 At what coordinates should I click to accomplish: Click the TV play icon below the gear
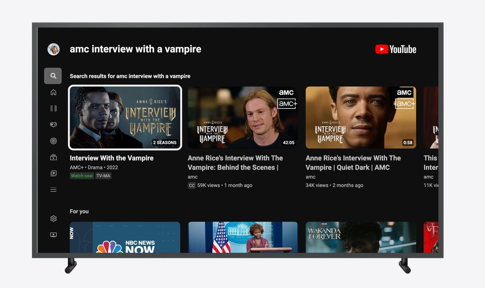coord(53,235)
